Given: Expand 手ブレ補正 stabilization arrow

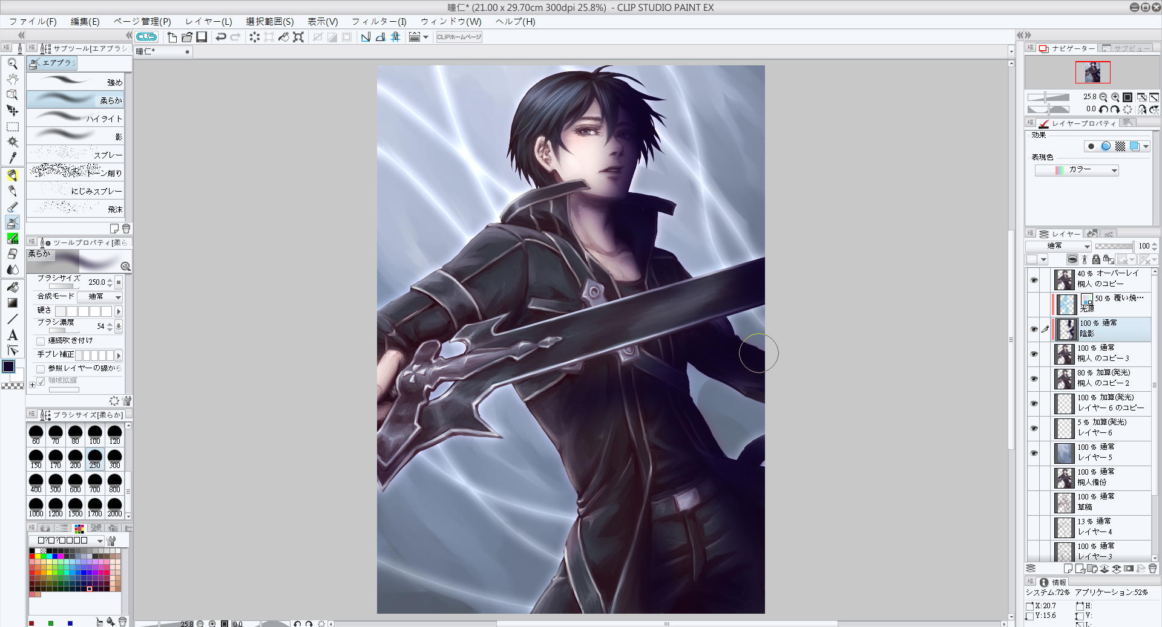Looking at the screenshot, I should tap(119, 356).
